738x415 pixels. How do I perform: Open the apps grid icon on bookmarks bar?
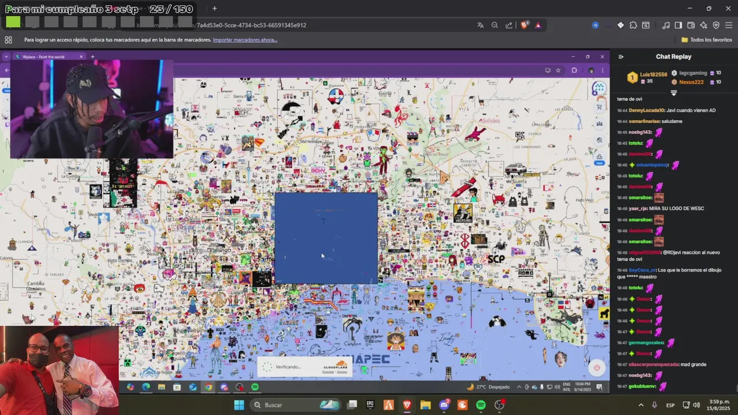click(8, 40)
